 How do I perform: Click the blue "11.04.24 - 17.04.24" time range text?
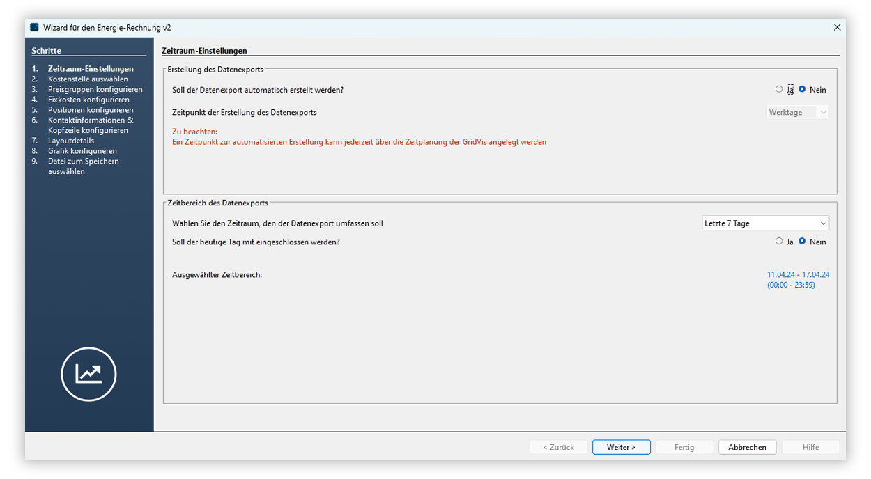797,274
